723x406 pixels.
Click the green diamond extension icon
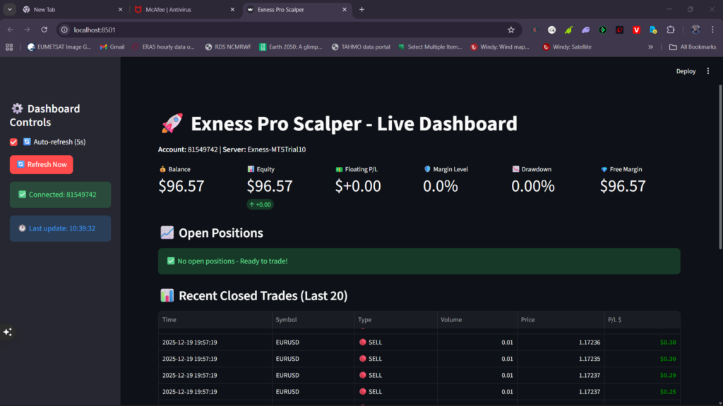[x=603, y=30]
